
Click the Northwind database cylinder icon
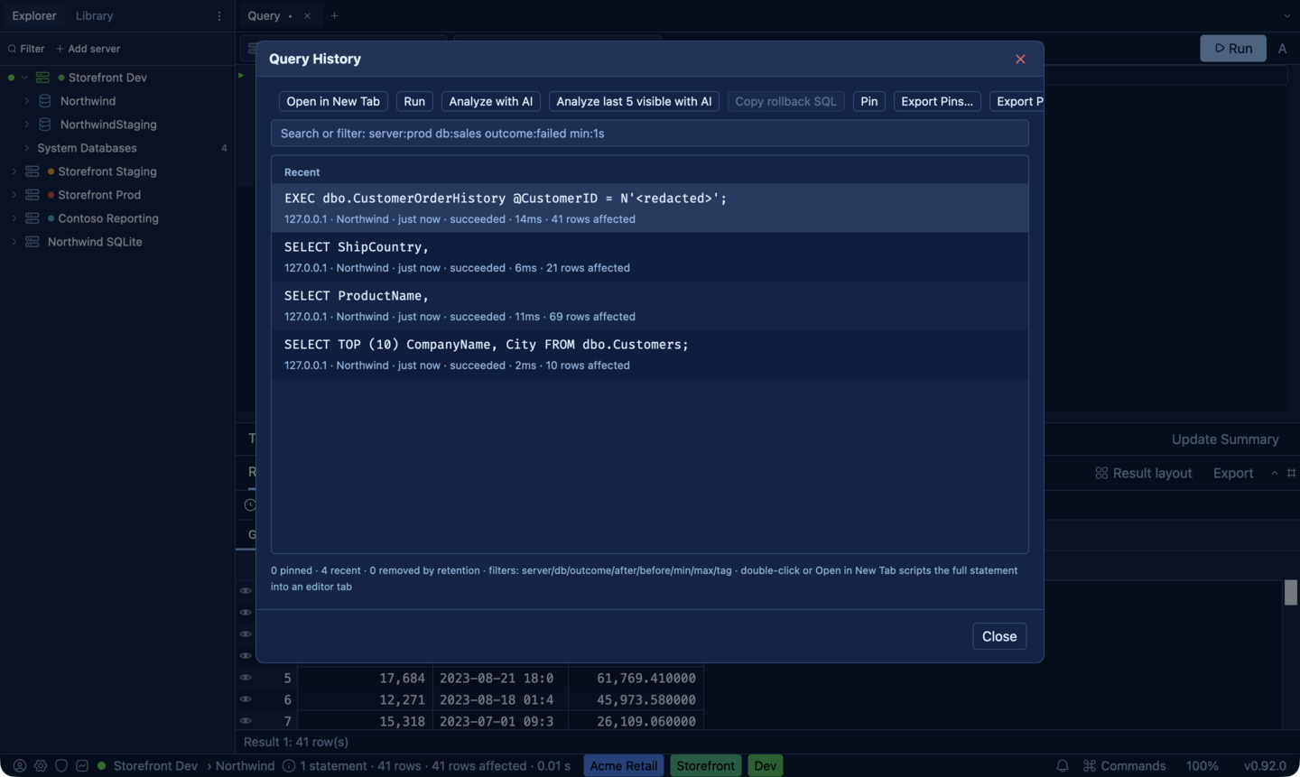[44, 101]
